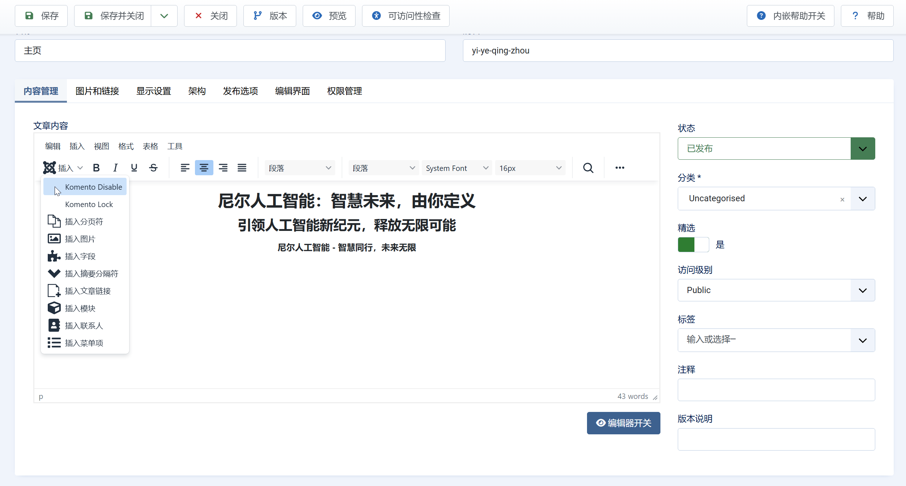This screenshot has width=906, height=486.
Task: Click the 编辑器开关 editor toggle button
Action: [x=623, y=423]
